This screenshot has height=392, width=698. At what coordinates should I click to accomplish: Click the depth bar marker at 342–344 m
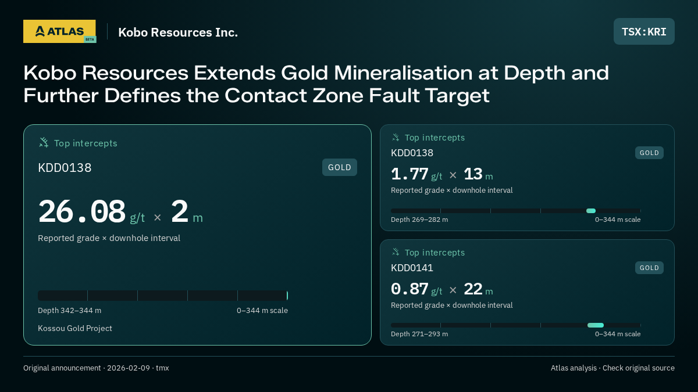point(287,296)
